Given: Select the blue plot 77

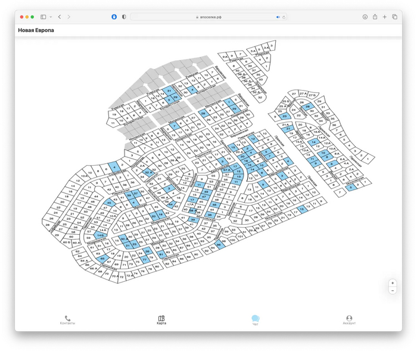Looking at the screenshot, I should click(x=144, y=259).
